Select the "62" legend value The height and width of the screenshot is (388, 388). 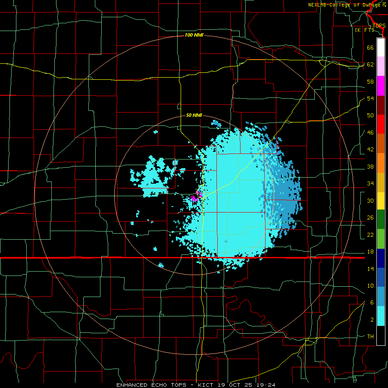point(370,65)
